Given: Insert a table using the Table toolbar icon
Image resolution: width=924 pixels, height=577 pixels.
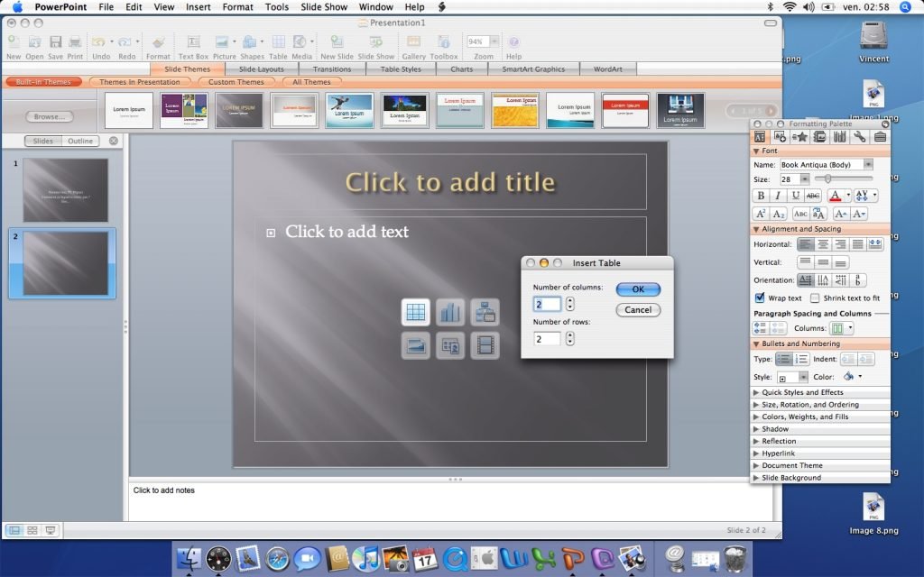Looking at the screenshot, I should pos(278,41).
